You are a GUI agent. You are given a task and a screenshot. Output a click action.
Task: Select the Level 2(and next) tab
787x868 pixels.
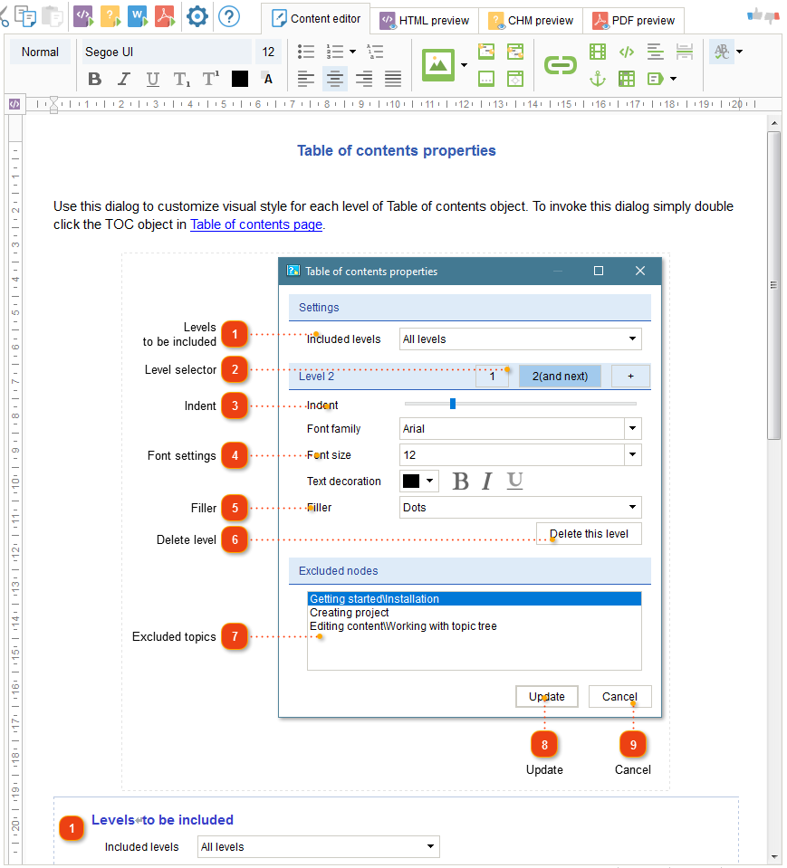click(x=560, y=376)
